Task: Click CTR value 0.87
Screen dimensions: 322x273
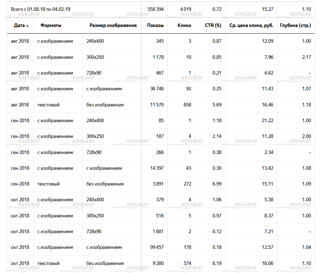Action: click(x=217, y=41)
